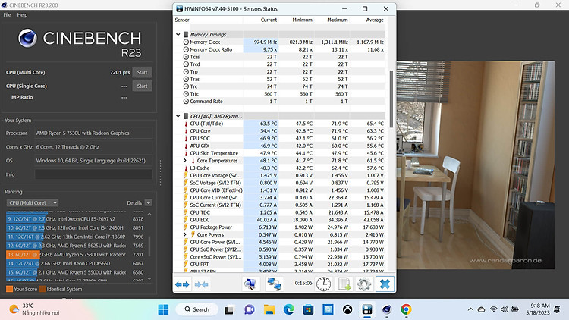Expand the Core Temperatures sub-group

pos(185,160)
